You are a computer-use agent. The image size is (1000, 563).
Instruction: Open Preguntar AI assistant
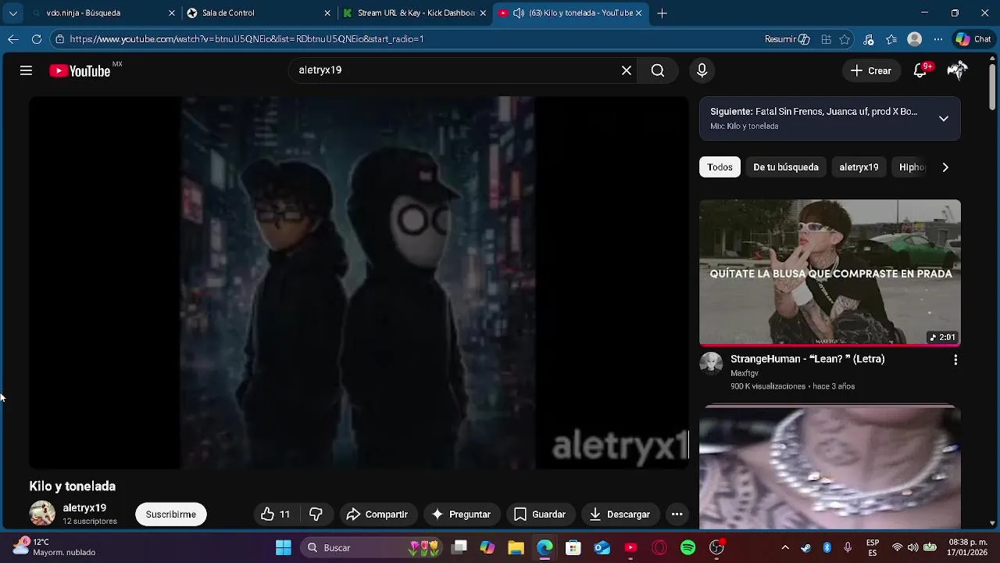tap(461, 514)
